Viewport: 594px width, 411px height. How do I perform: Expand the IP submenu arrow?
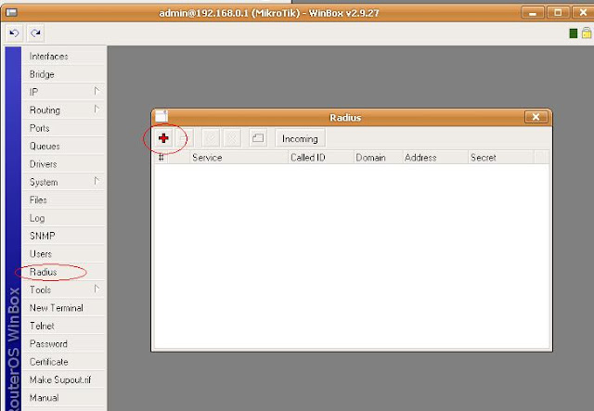pos(97,91)
